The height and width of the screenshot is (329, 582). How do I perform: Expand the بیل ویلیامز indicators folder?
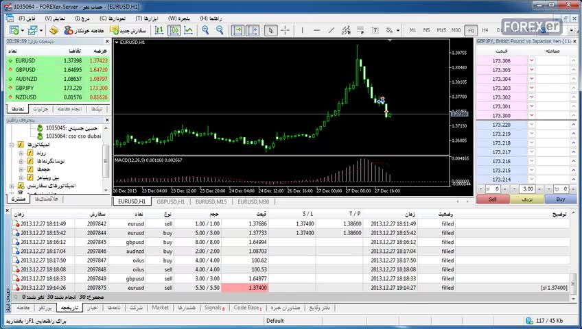coord(21,178)
